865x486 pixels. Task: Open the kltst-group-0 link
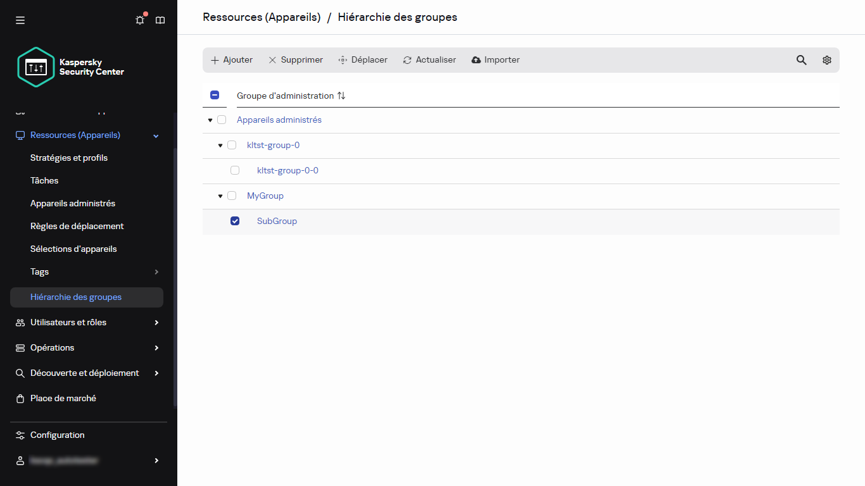point(273,145)
